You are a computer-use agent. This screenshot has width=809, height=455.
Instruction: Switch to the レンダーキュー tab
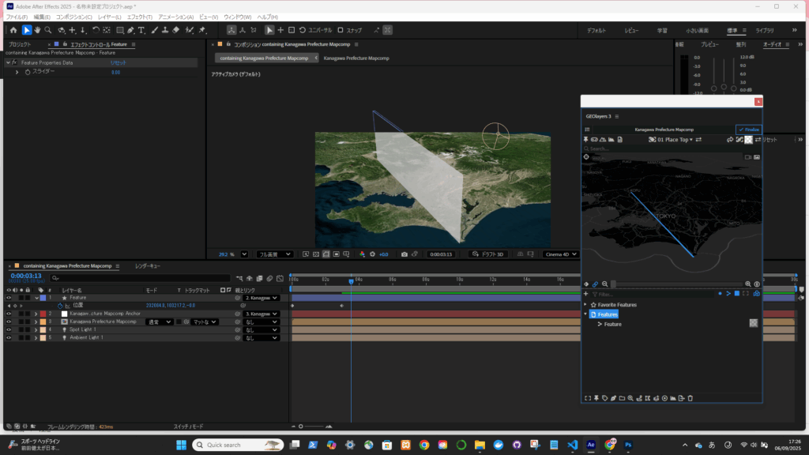tap(148, 266)
